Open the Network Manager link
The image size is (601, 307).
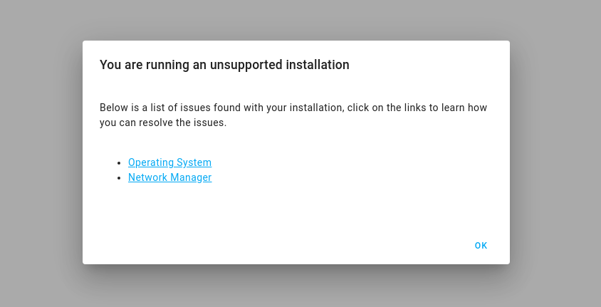coord(169,177)
